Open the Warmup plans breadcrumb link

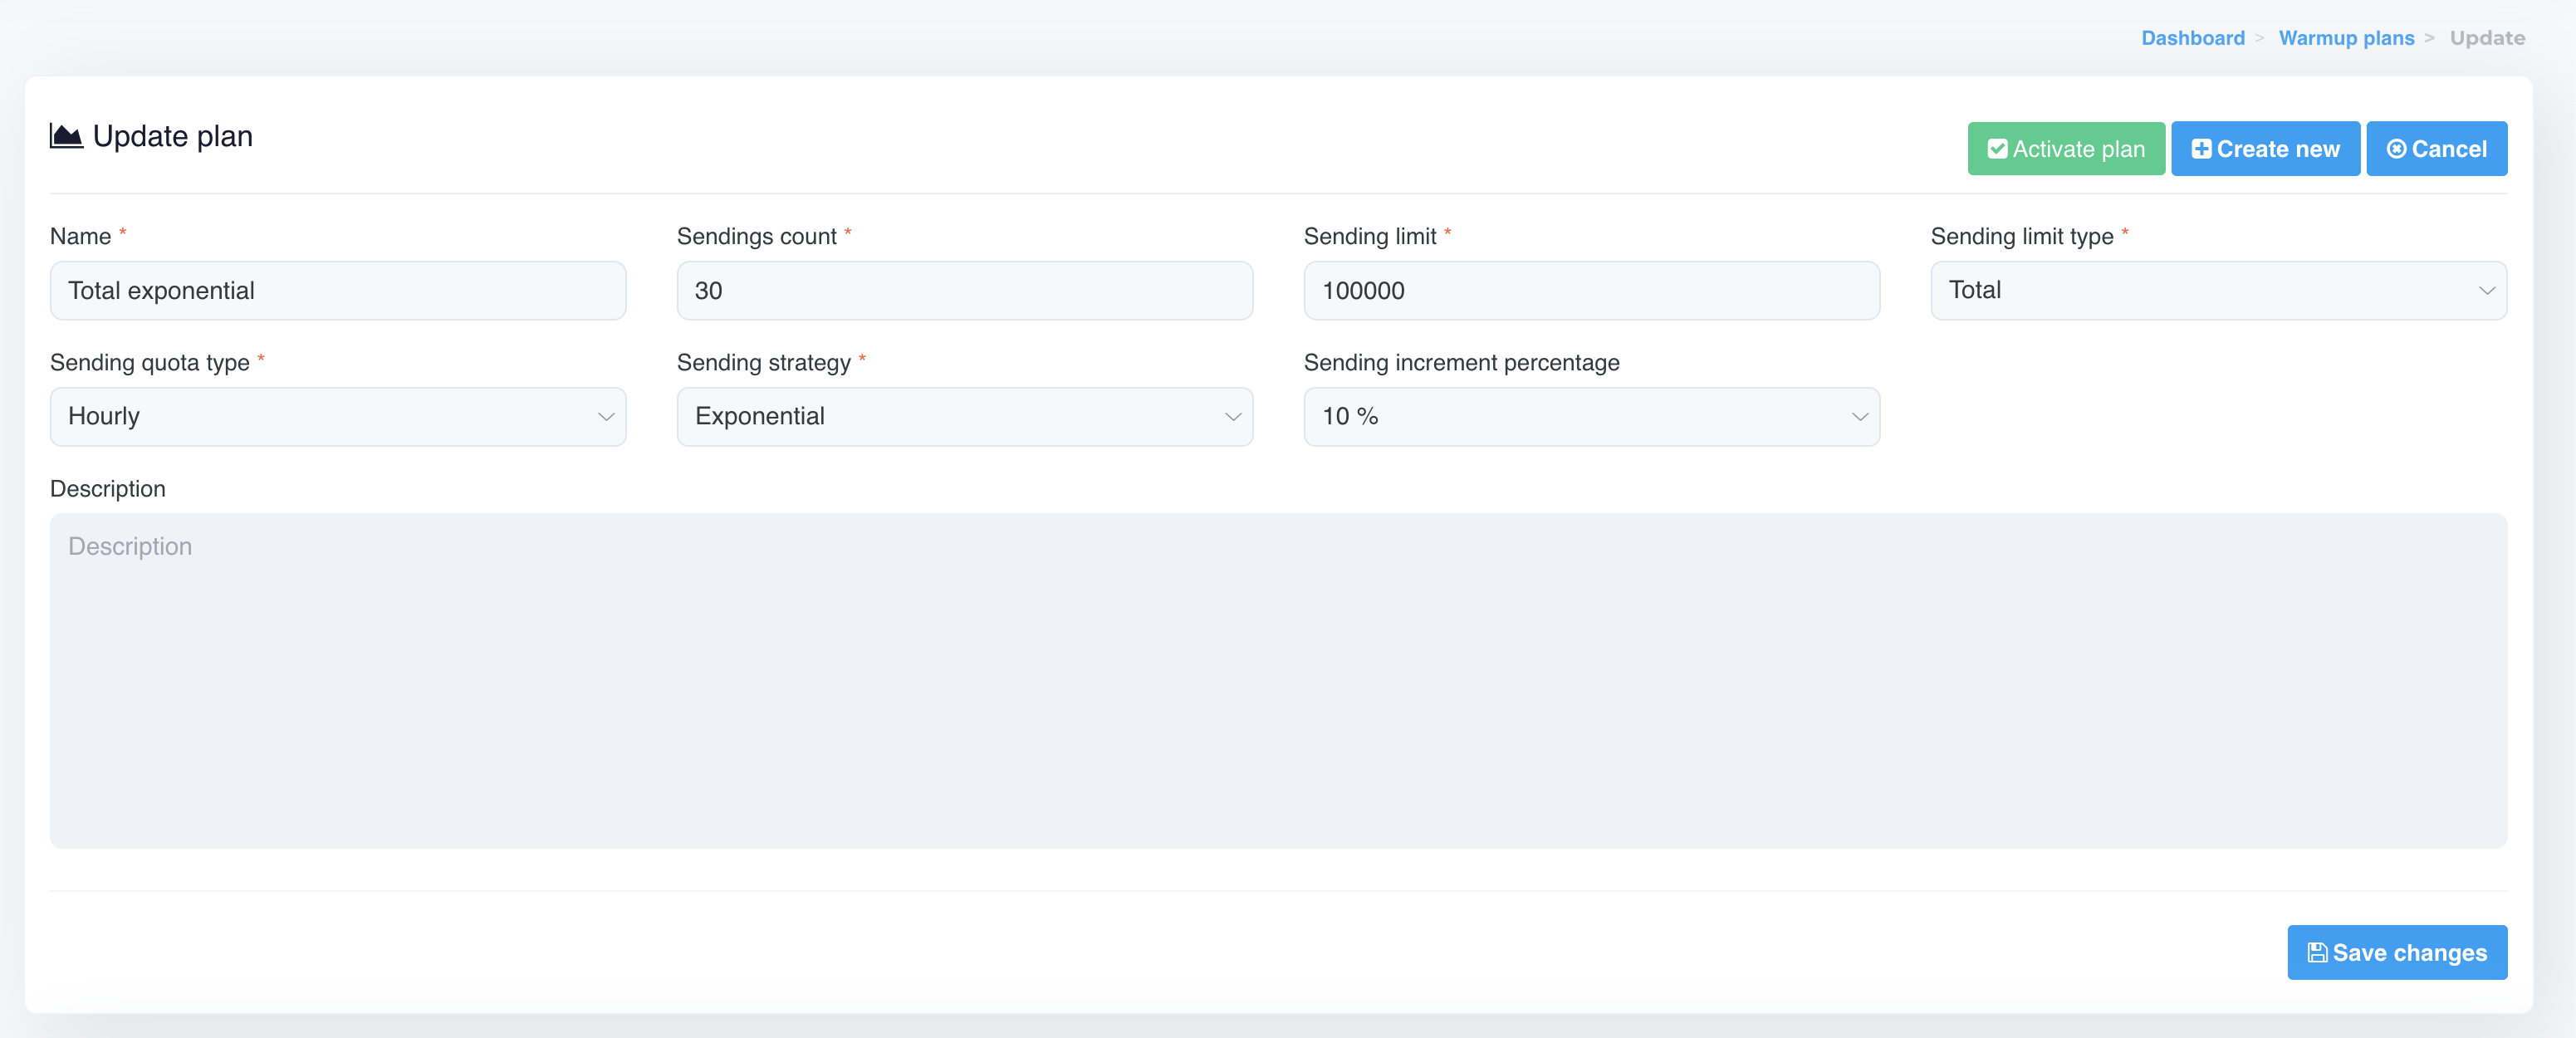(2346, 38)
